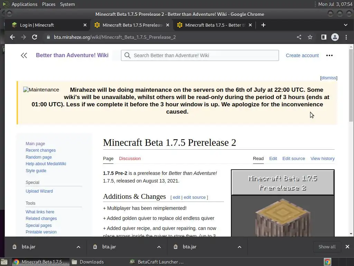Switch to Minecraft Beta 1.7.5 - Better tab

tap(215, 25)
